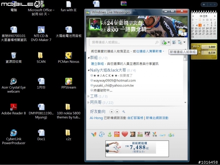Click the 新增此網路活動 link
This screenshot has height=165, width=220.
click(157, 118)
